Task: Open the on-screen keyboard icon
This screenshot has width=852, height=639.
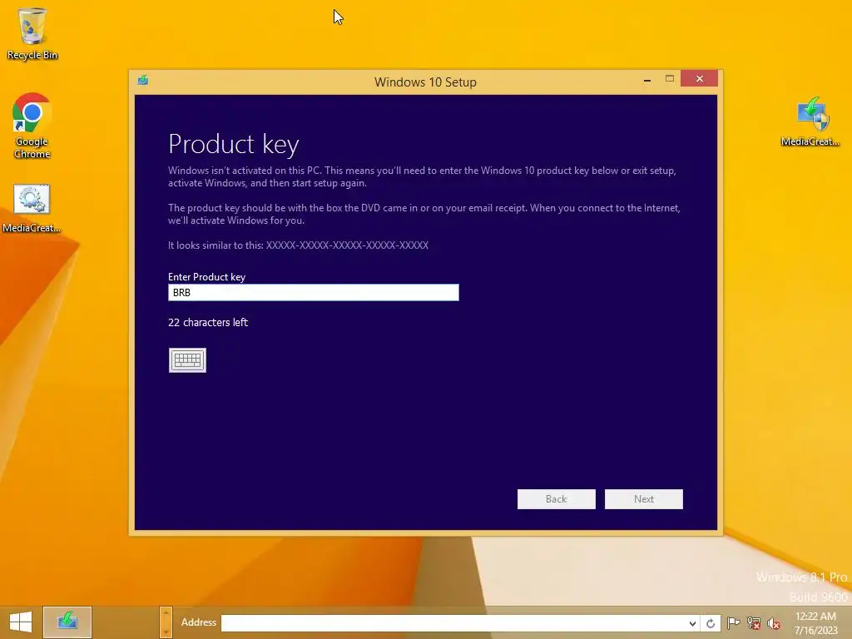Action: [x=187, y=360]
